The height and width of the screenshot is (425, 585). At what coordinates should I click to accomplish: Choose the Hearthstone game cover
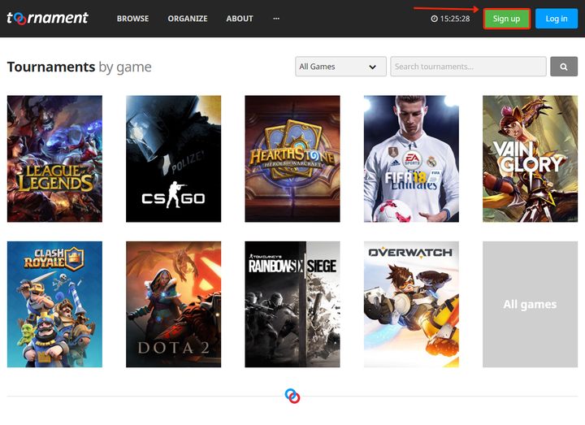coord(292,158)
